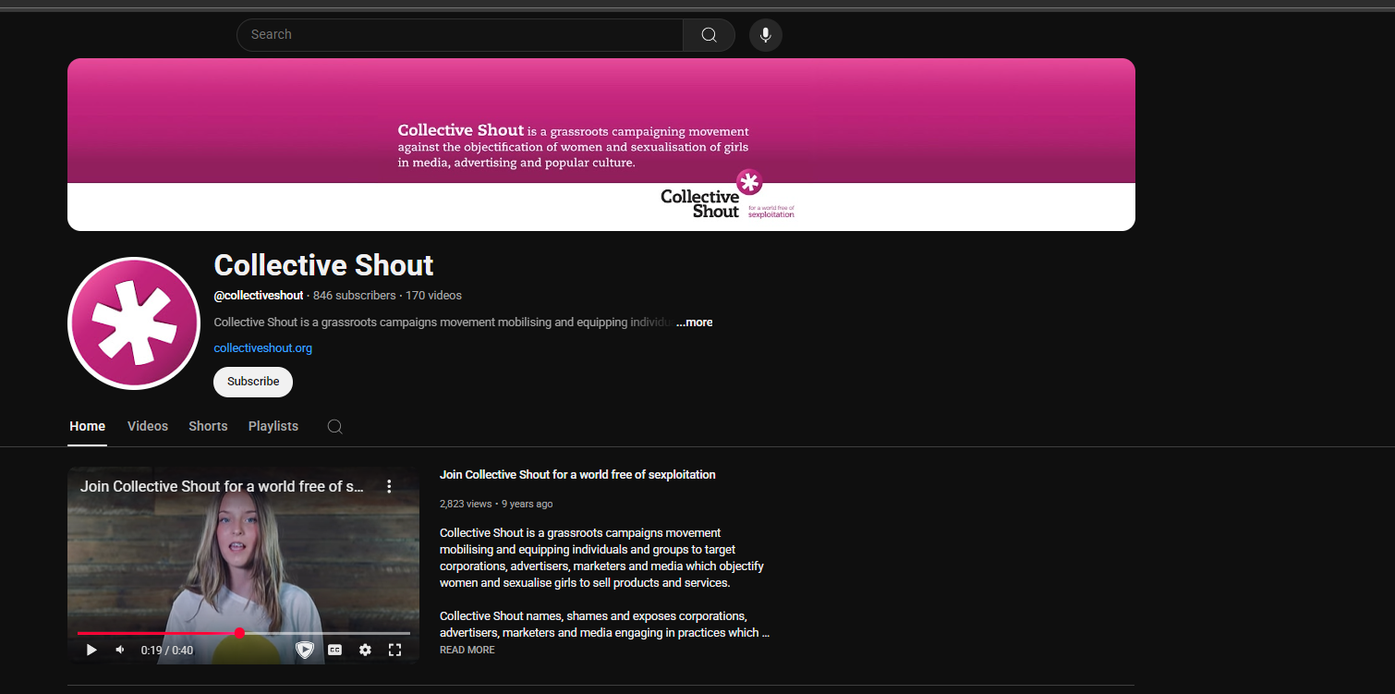The height and width of the screenshot is (694, 1395).
Task: Open the Shorts tab
Action: tap(208, 426)
